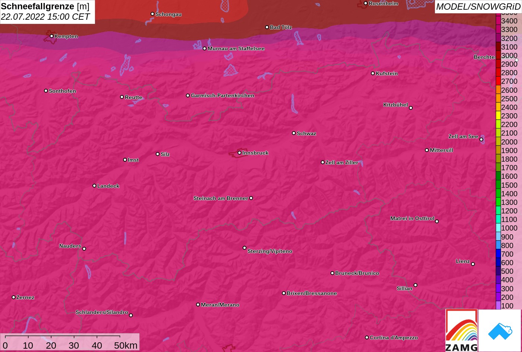This screenshot has height=352, width=522.
Task: Click the Sonthofen marker dot
Action: pyautogui.click(x=46, y=91)
